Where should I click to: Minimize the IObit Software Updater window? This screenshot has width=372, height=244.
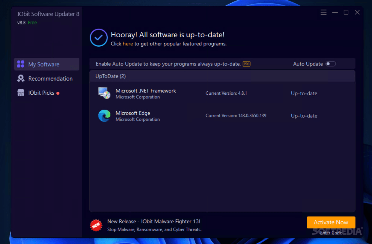[335, 12]
